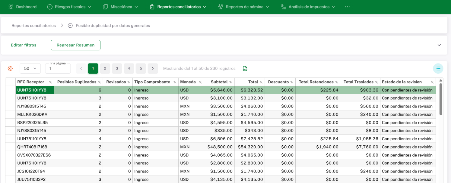The image size is (451, 183).
Task: Toggle the list view icon button
Action: [x=438, y=69]
